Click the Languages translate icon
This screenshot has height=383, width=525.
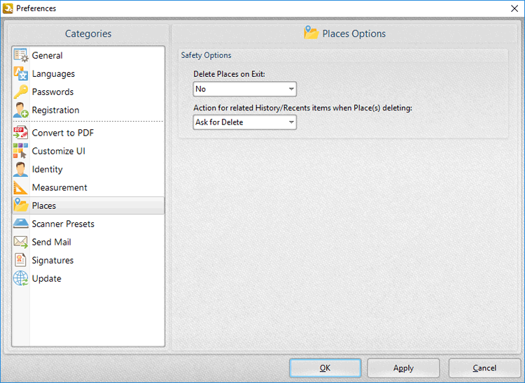click(x=21, y=73)
